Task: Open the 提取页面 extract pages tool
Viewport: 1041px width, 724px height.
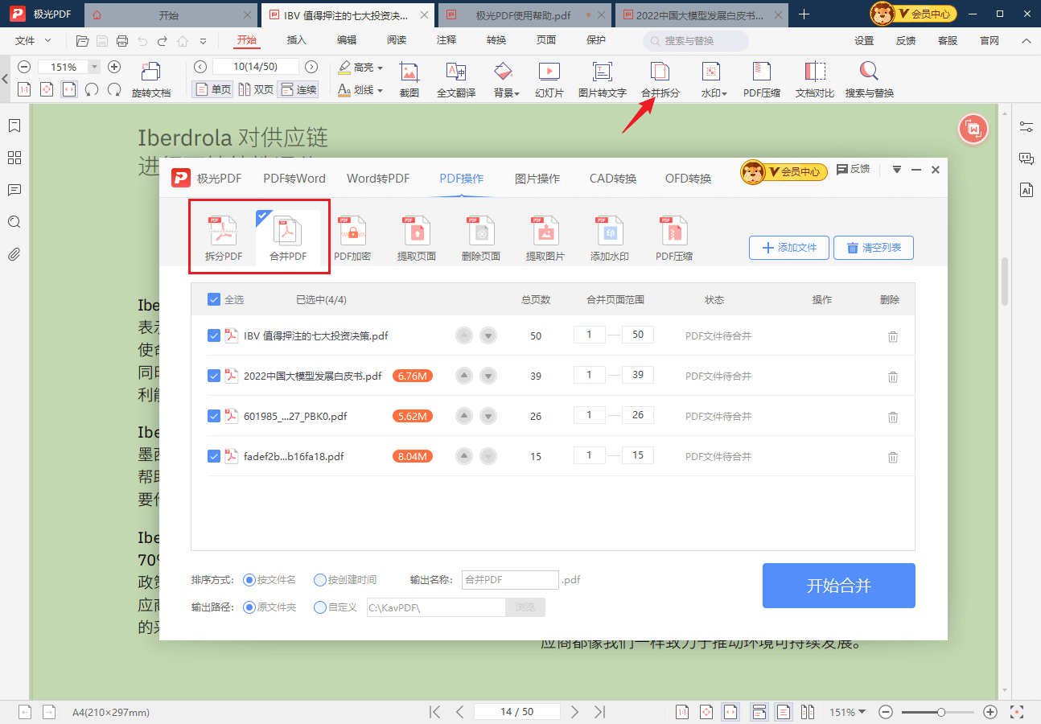Action: 417,239
